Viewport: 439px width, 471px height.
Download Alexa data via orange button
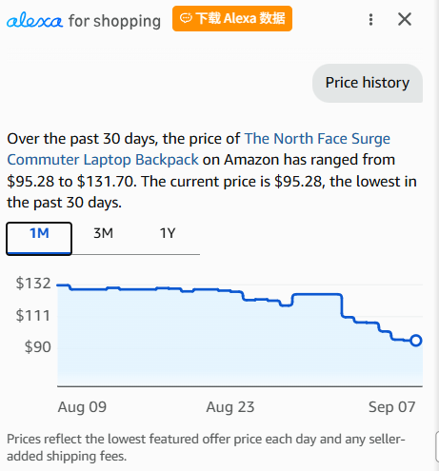[x=232, y=18]
